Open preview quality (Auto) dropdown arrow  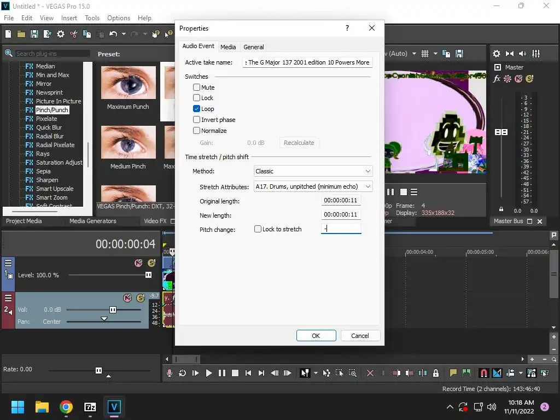[x=414, y=54]
